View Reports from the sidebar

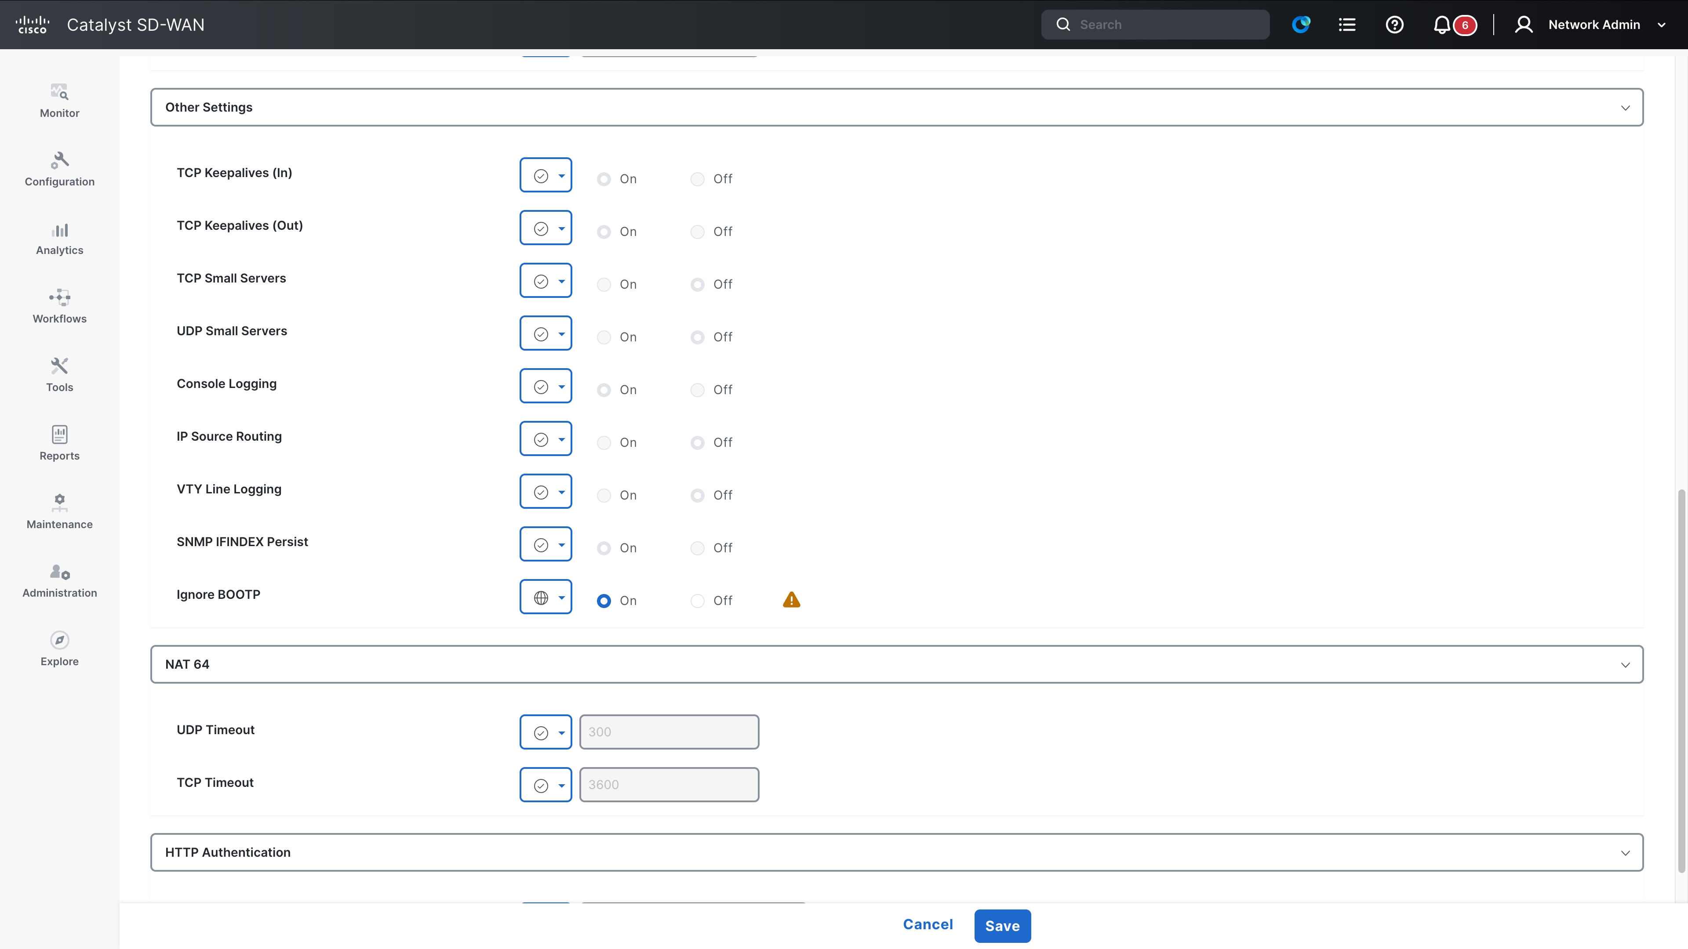click(x=59, y=443)
